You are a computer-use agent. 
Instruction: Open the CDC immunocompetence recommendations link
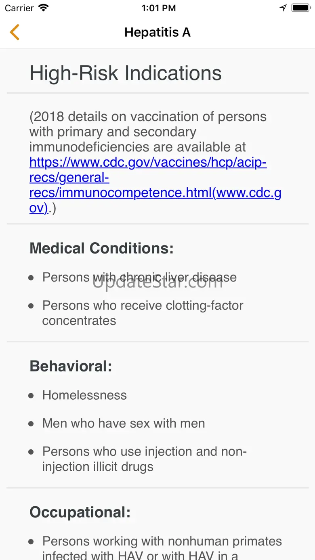click(x=148, y=178)
